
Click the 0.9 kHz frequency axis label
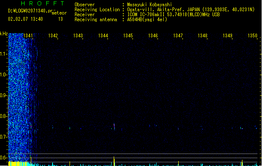tap(3, 95)
